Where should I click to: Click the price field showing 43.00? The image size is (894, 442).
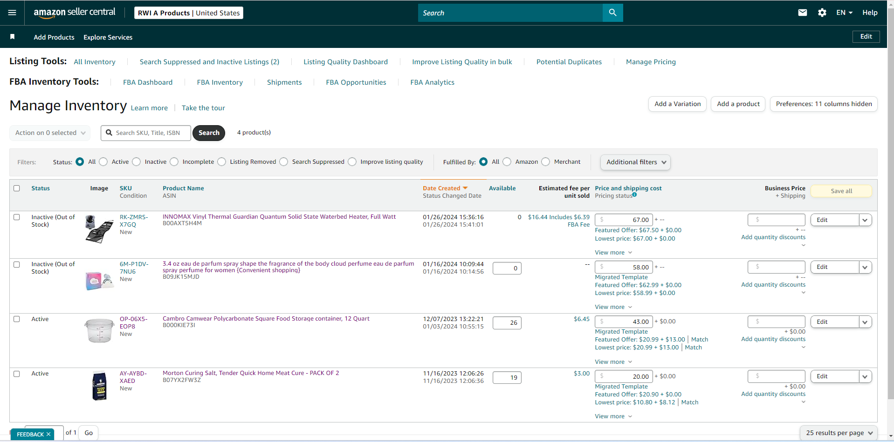[x=624, y=321]
